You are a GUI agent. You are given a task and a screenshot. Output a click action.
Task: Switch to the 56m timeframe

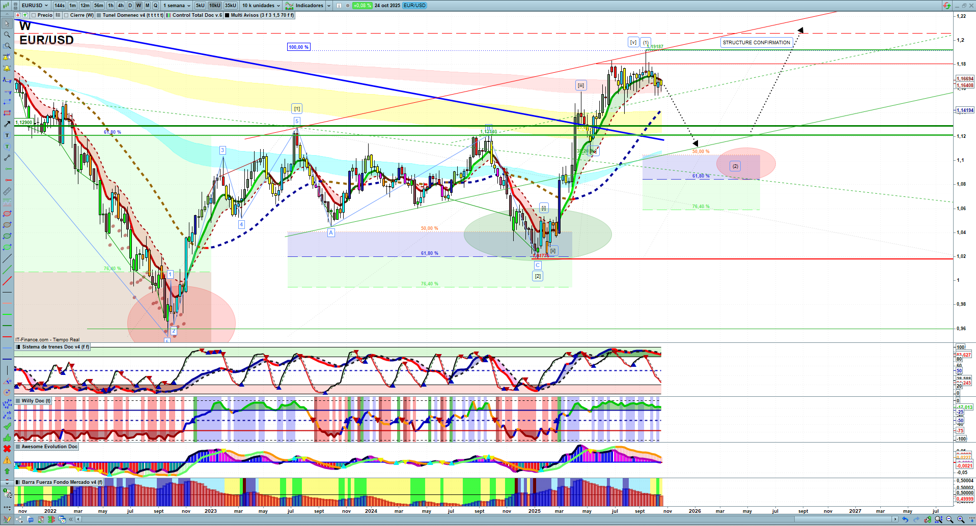(x=99, y=6)
